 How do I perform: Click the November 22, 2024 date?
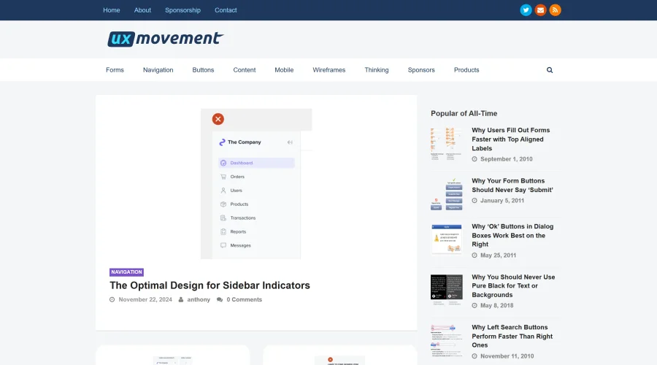tap(145, 299)
